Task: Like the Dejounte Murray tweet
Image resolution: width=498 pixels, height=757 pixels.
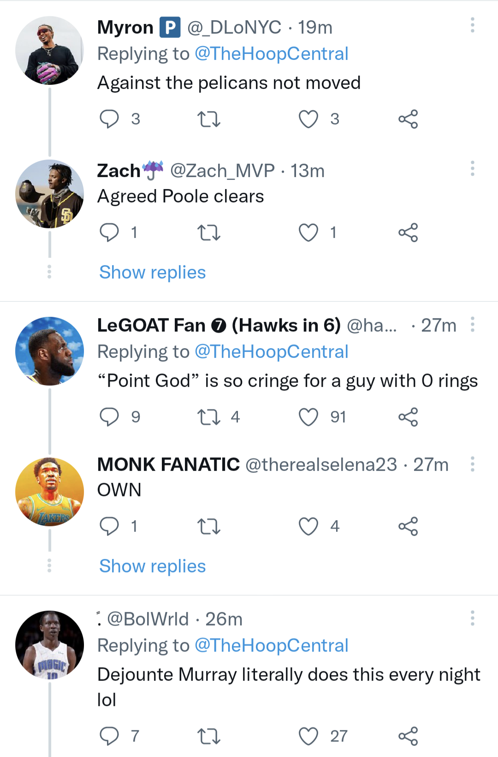Action: [308, 736]
